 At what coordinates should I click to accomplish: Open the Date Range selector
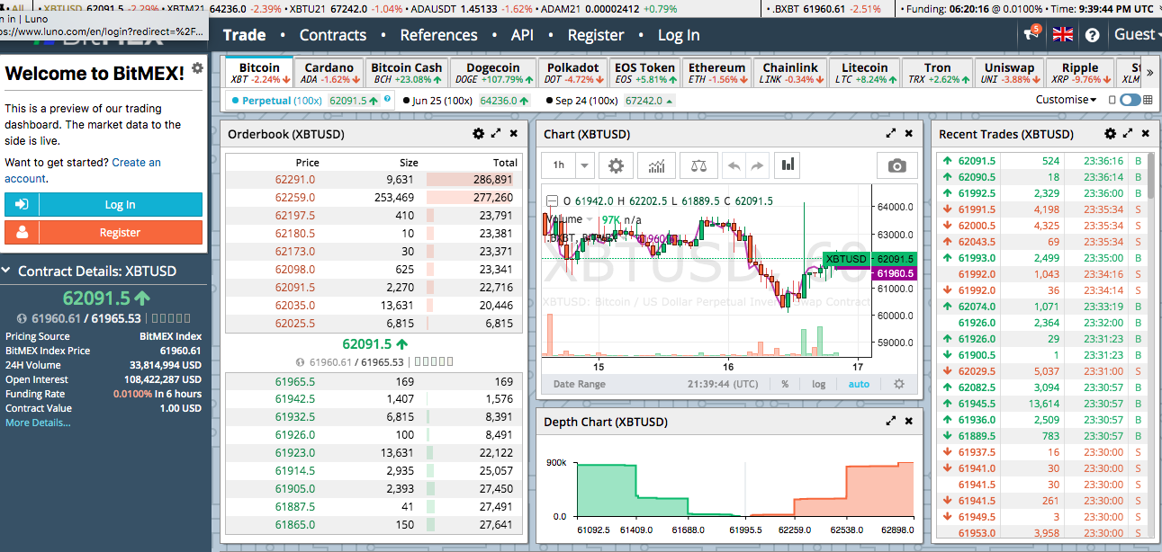579,384
